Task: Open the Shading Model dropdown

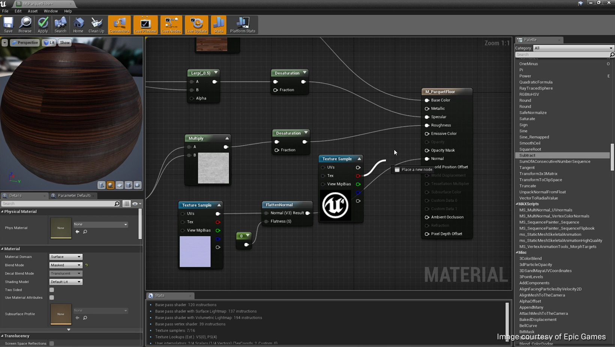Action: (65, 281)
